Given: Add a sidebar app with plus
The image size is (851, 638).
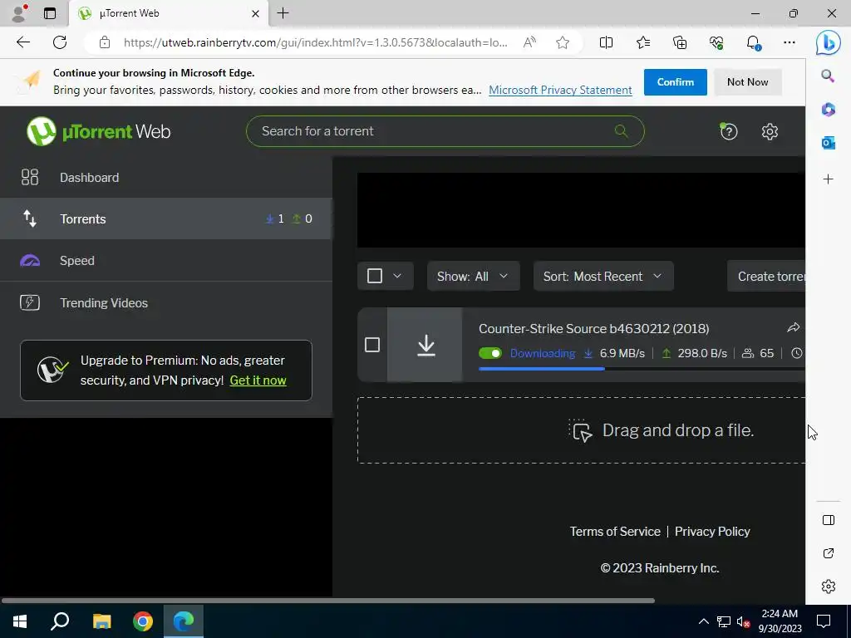Looking at the screenshot, I should tap(828, 179).
